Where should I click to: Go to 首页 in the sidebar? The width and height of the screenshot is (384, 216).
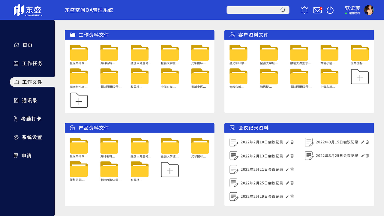click(23, 45)
